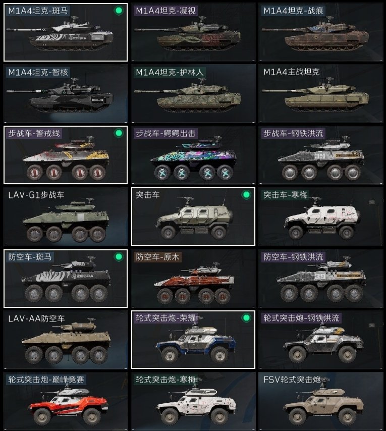Pick the default LAV-G1步战车 vehicle

(x=66, y=217)
